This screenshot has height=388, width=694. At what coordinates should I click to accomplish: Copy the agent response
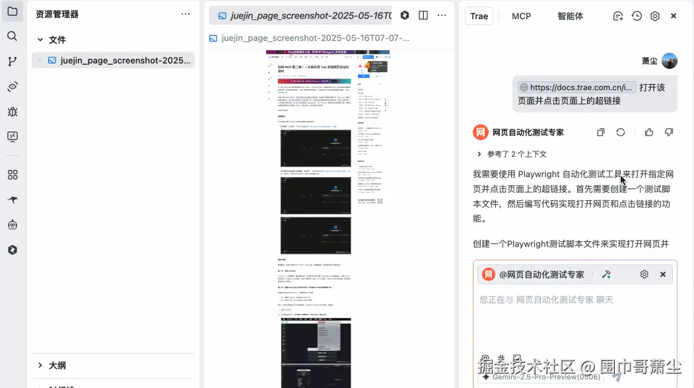pos(601,132)
